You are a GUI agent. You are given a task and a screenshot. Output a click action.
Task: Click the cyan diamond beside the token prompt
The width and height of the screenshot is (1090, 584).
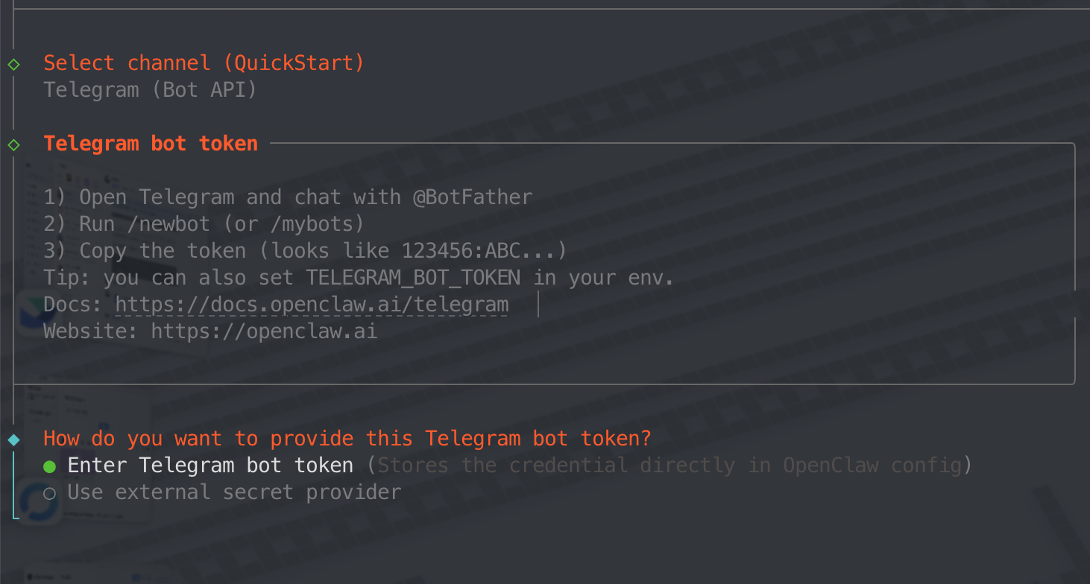click(13, 439)
